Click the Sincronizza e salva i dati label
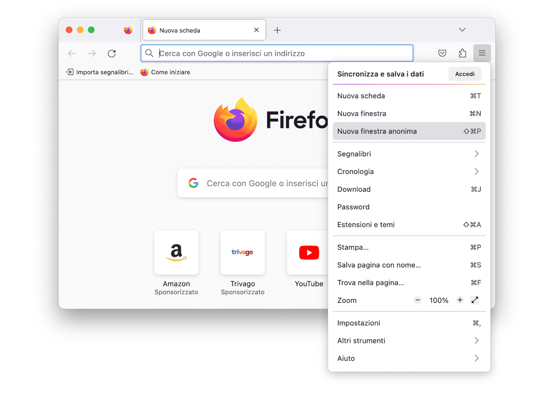The image size is (549, 399). point(381,74)
